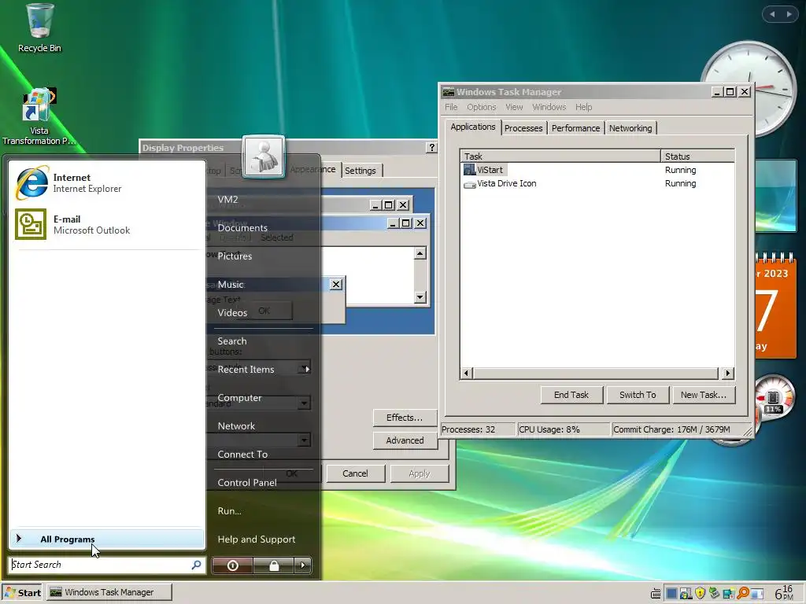This screenshot has width=806, height=604.
Task: Click the yellow security shield tray icon
Action: [x=700, y=593]
